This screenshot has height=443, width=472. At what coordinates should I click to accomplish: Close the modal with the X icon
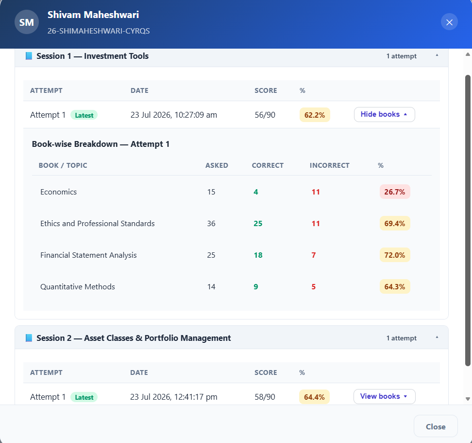pos(449,22)
